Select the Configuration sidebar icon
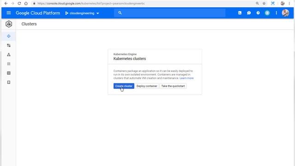 click(9, 73)
